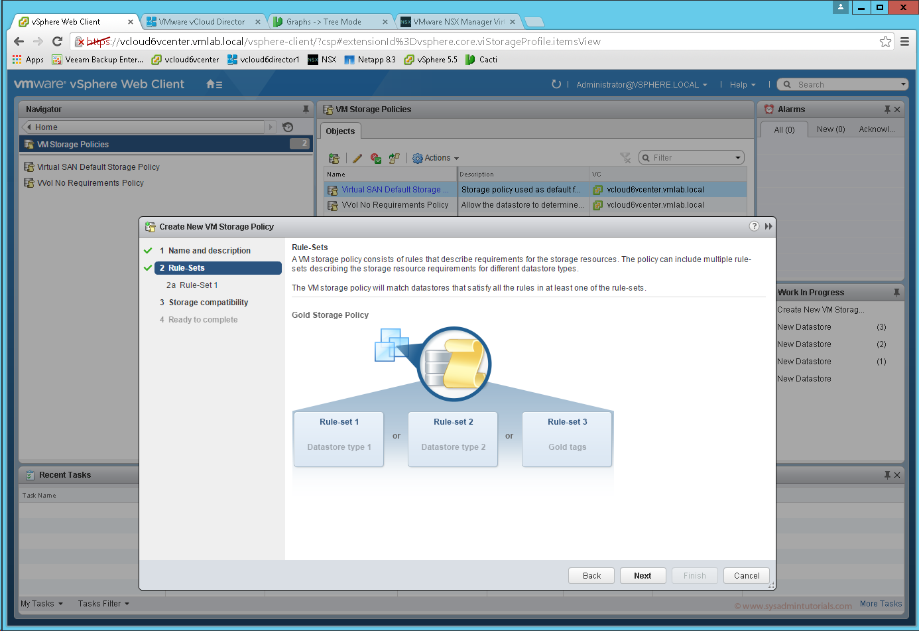
Task: Open the NSX bookmark
Action: 322,60
